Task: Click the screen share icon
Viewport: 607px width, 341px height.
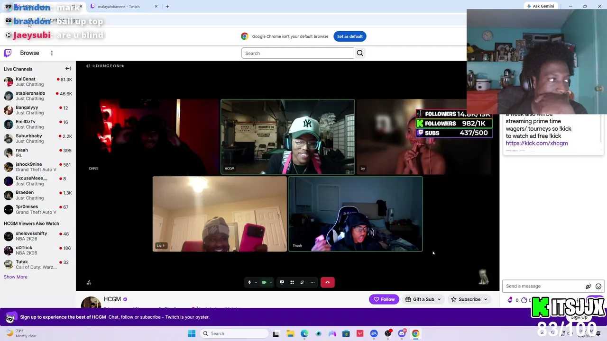Action: click(282, 282)
